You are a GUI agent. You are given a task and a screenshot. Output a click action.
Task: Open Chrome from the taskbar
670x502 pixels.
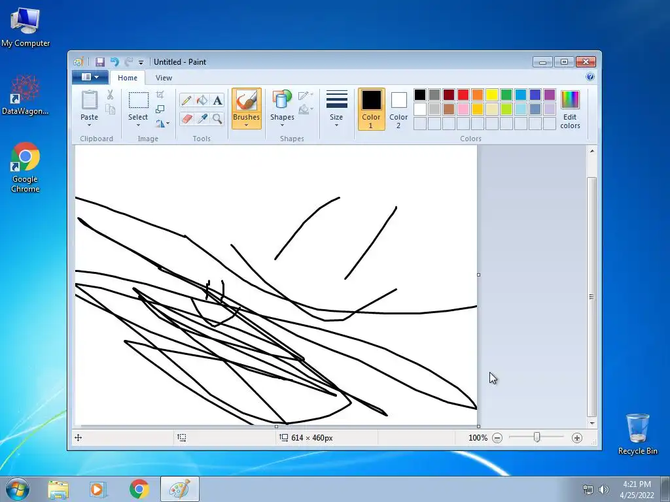(x=139, y=489)
